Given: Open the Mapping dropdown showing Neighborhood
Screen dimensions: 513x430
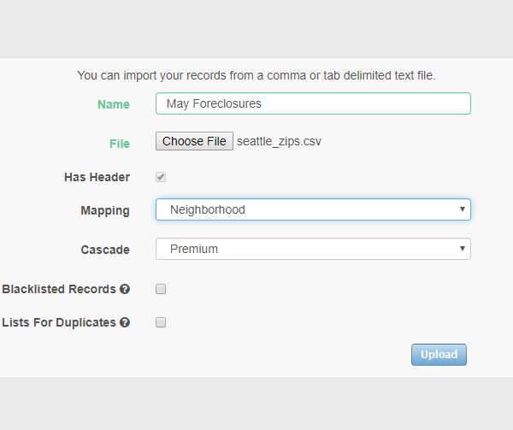Looking at the screenshot, I should (313, 209).
